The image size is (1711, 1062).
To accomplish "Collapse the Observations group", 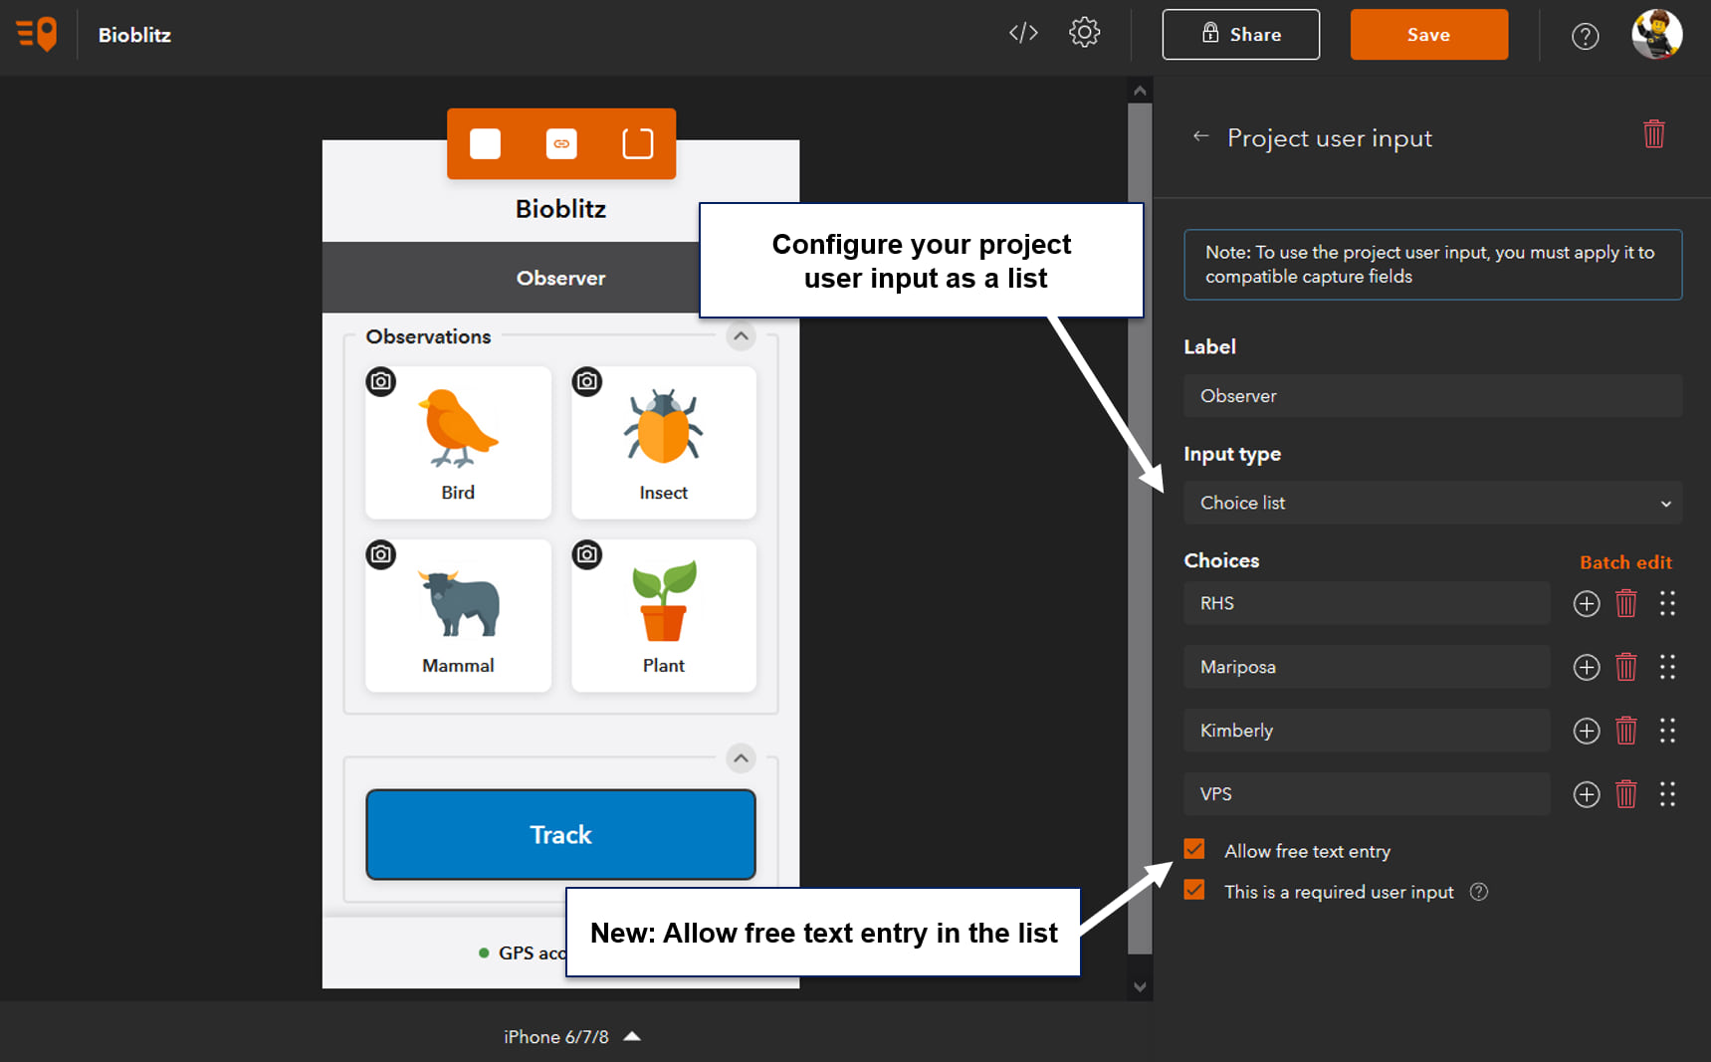I will 741,336.
